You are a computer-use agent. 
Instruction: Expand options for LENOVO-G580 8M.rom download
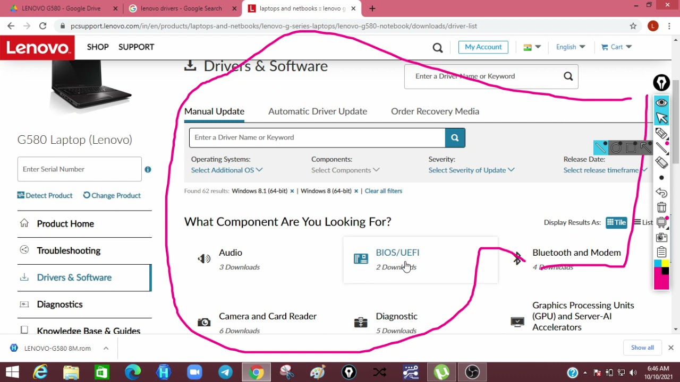[x=106, y=349]
